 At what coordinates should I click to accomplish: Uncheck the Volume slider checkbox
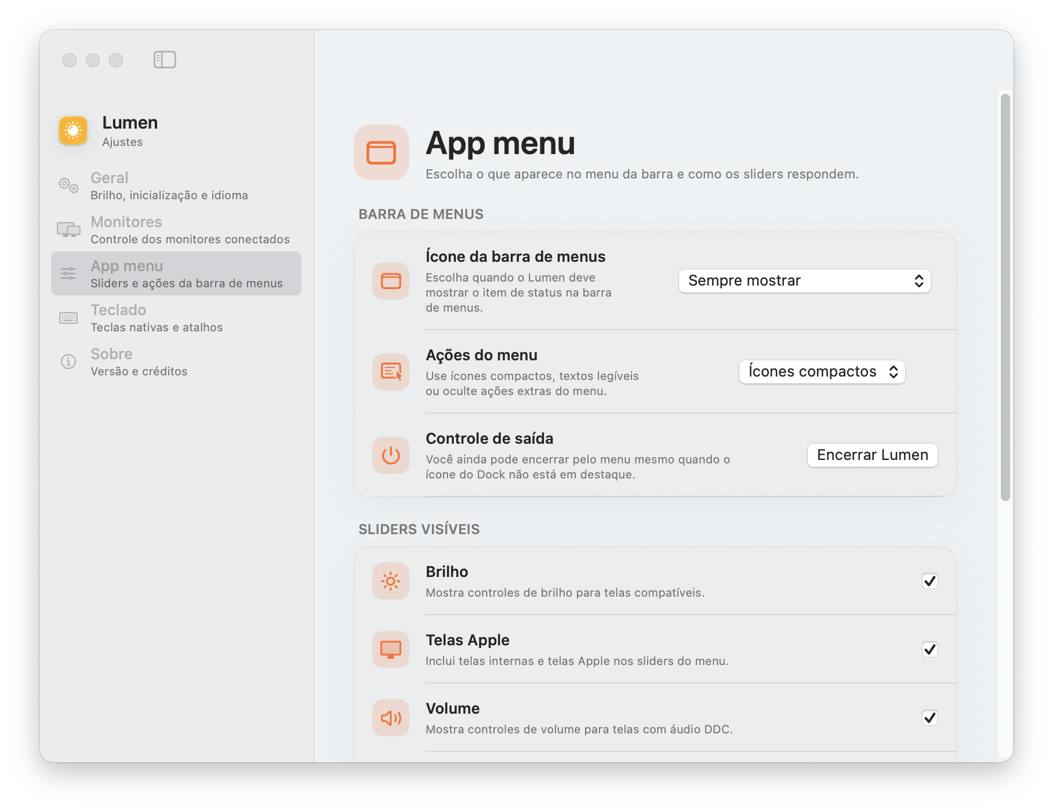tap(930, 718)
